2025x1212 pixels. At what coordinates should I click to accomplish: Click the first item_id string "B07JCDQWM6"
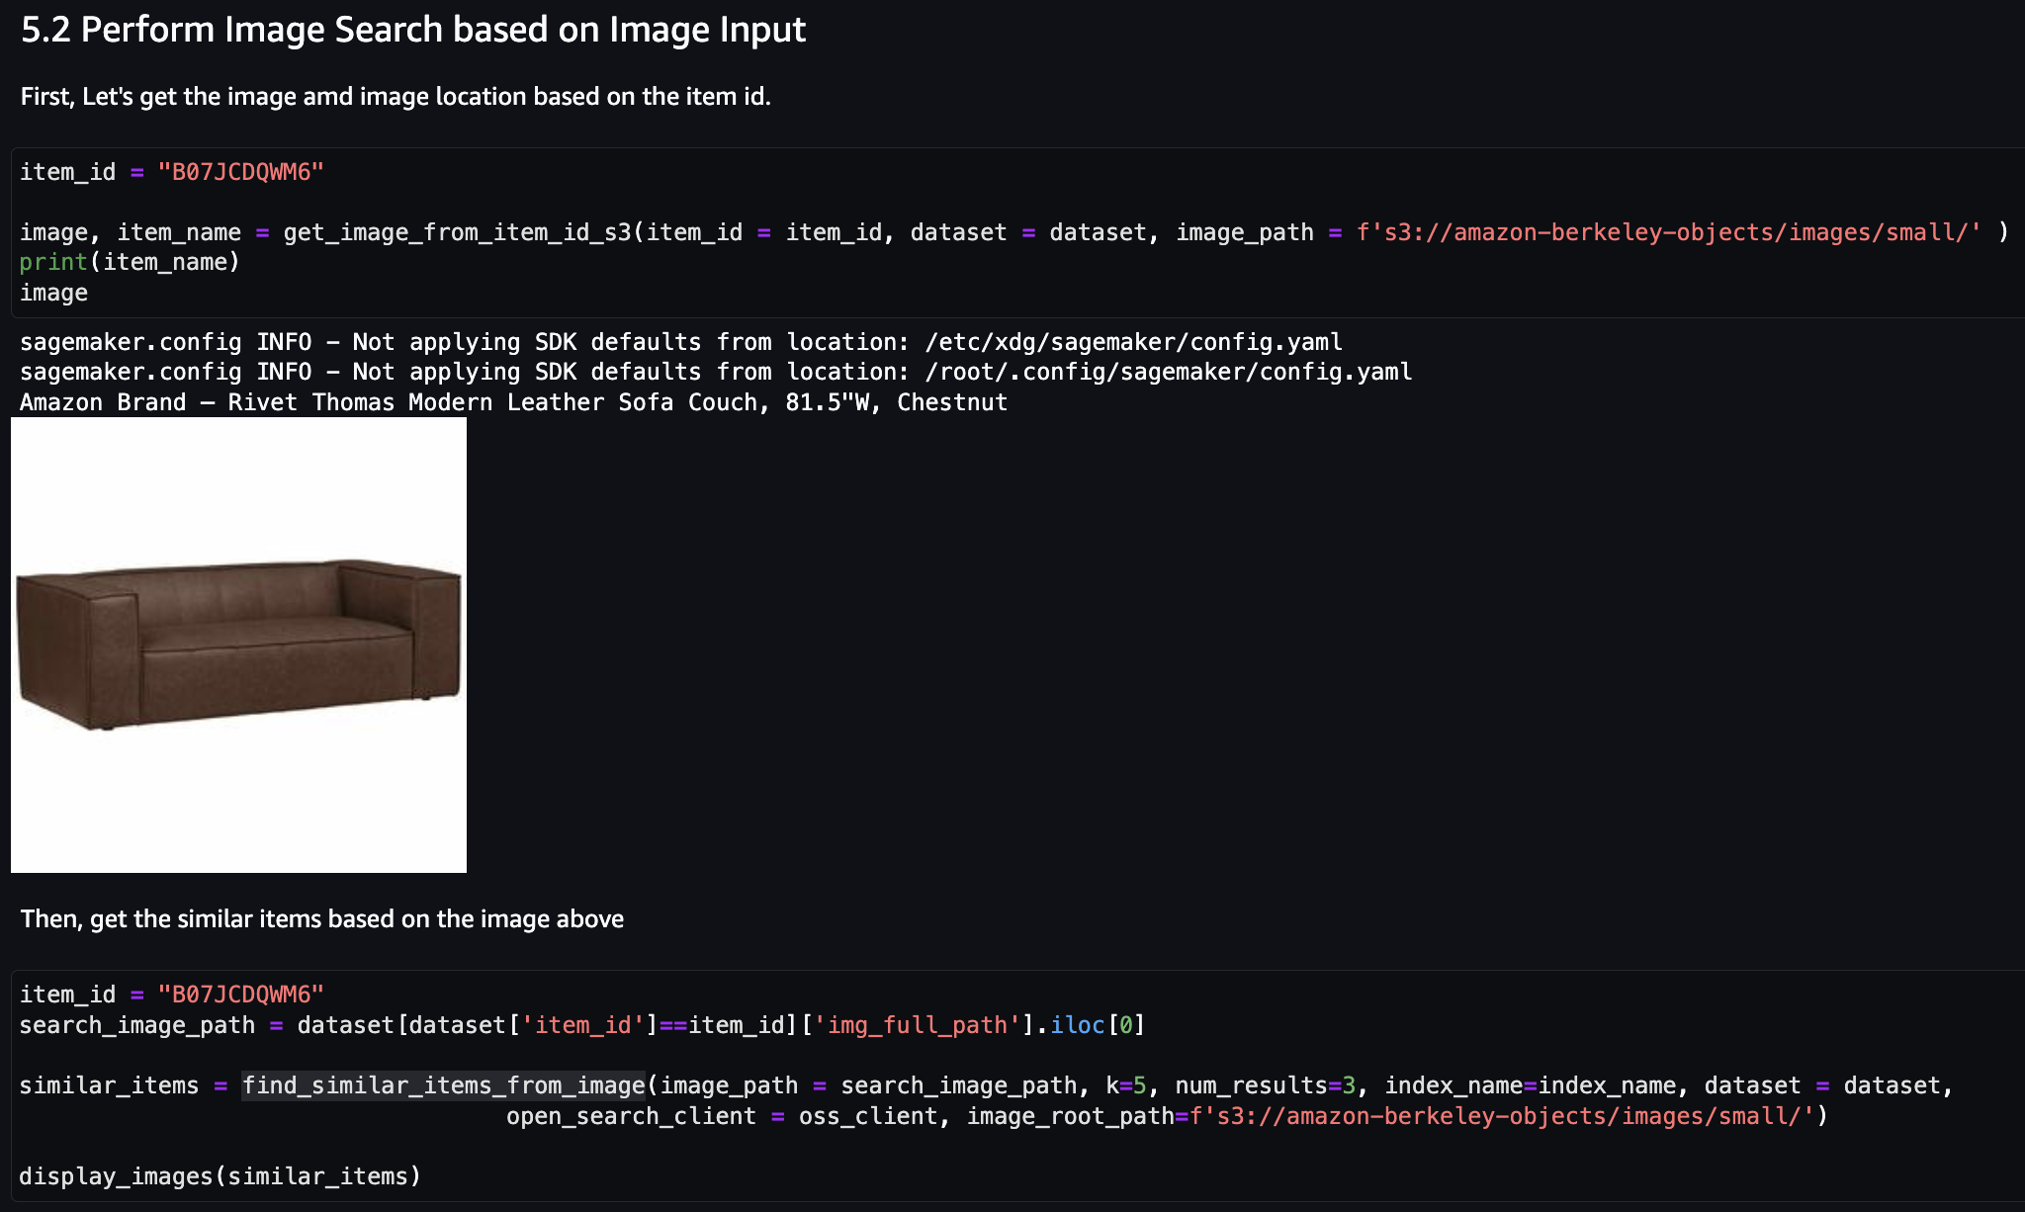point(240,172)
